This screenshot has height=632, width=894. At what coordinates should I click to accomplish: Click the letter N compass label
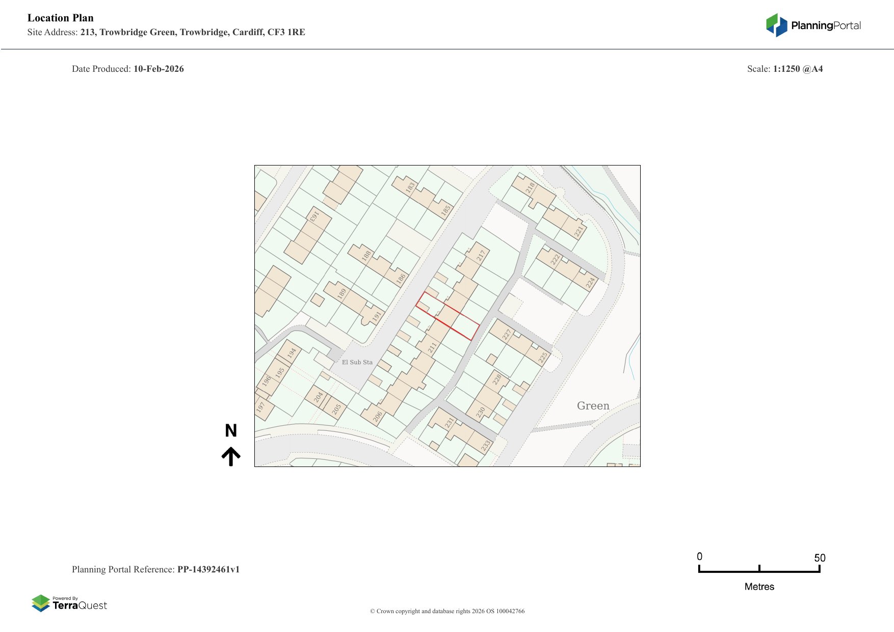231,431
